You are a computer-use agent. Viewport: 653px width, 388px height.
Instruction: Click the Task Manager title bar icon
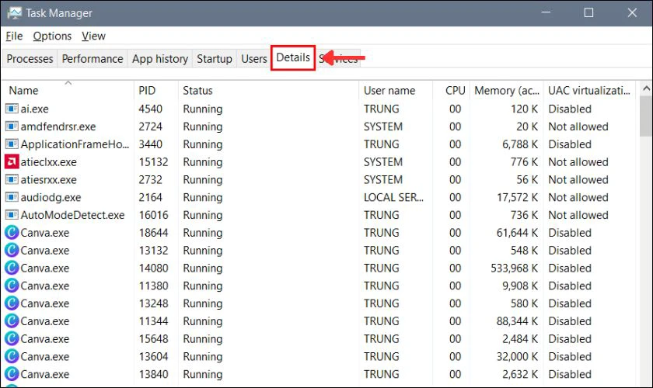pos(14,13)
